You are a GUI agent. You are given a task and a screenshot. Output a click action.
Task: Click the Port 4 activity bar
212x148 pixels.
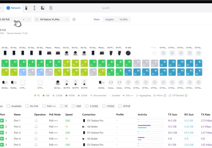click(151, 139)
